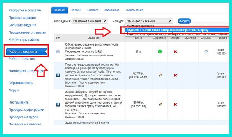Click the green checkmark action for project 1182623
The image size is (232, 137).
click(x=160, y=52)
